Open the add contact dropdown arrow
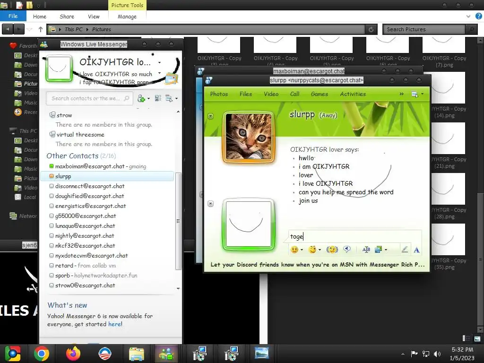The image size is (484, 363). coord(148,99)
